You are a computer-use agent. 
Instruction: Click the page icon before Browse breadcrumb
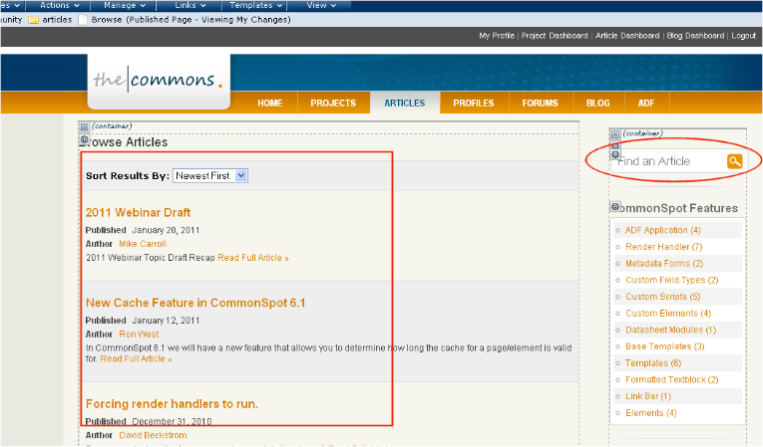click(82, 19)
